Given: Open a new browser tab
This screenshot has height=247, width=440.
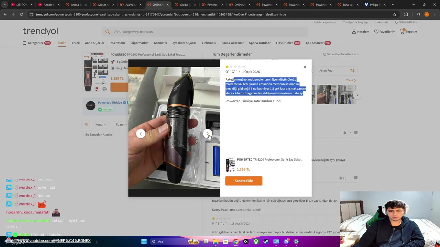Looking at the screenshot, I should tap(393, 5).
